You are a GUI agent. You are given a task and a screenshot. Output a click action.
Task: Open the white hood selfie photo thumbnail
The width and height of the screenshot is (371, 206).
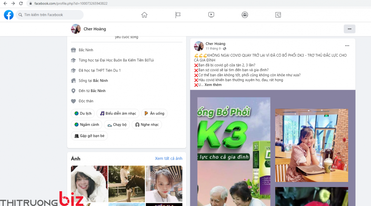coord(89,184)
